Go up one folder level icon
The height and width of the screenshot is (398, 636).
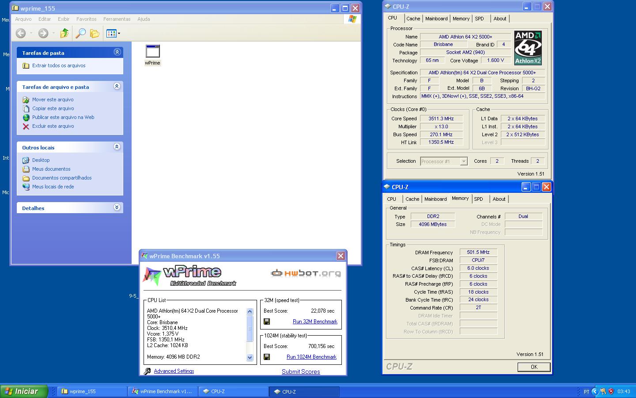coord(64,33)
